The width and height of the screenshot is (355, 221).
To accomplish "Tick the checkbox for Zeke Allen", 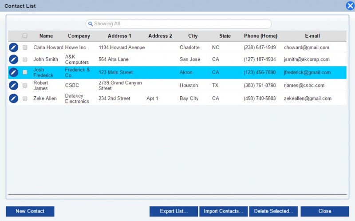I will click(25, 99).
